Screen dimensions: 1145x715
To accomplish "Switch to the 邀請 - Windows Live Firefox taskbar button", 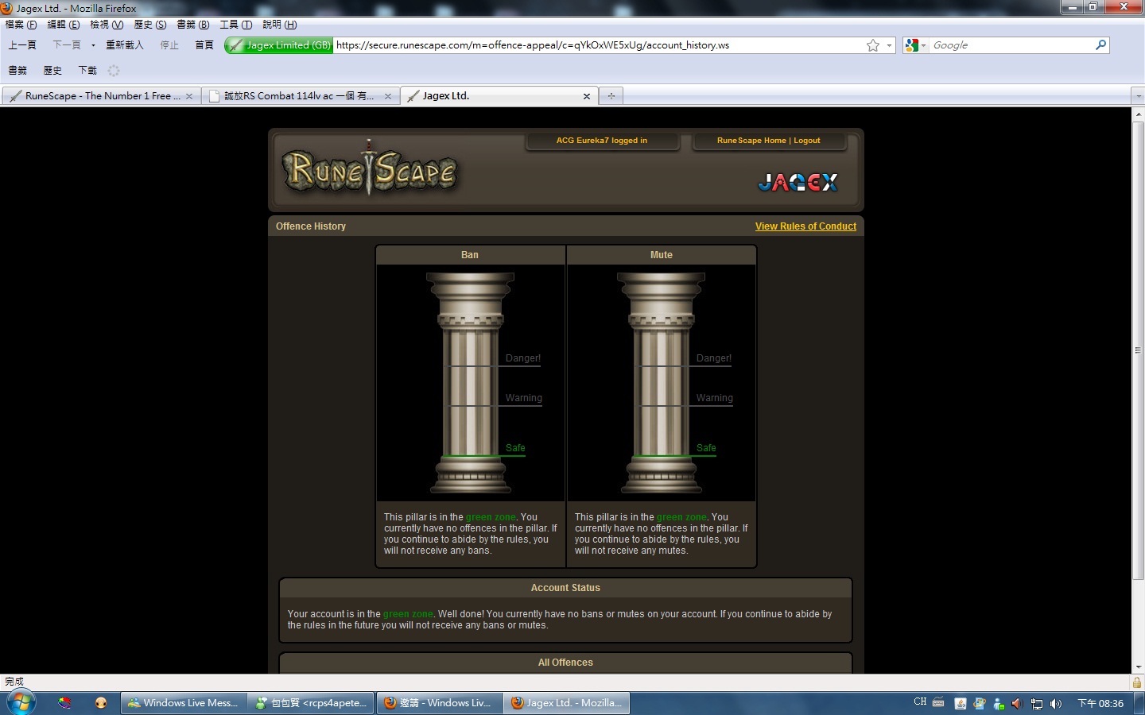I will [439, 703].
